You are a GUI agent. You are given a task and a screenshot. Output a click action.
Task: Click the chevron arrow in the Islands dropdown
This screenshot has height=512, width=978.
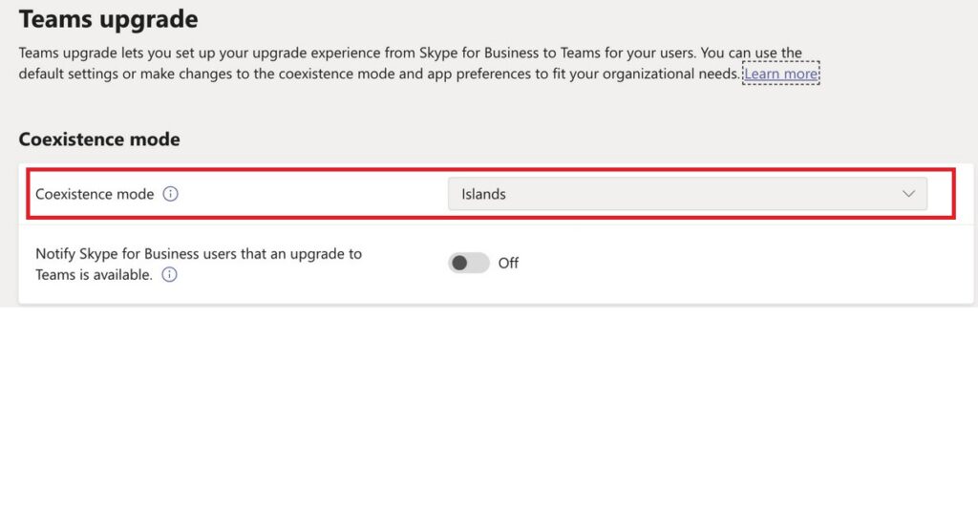point(908,194)
